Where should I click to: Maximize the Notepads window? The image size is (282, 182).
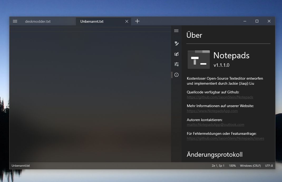(257, 21)
